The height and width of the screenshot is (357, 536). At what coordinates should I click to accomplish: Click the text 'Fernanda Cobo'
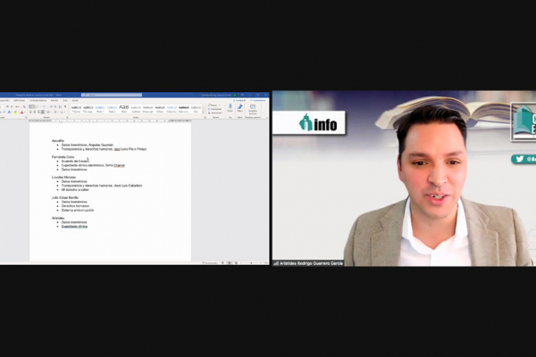[63, 157]
